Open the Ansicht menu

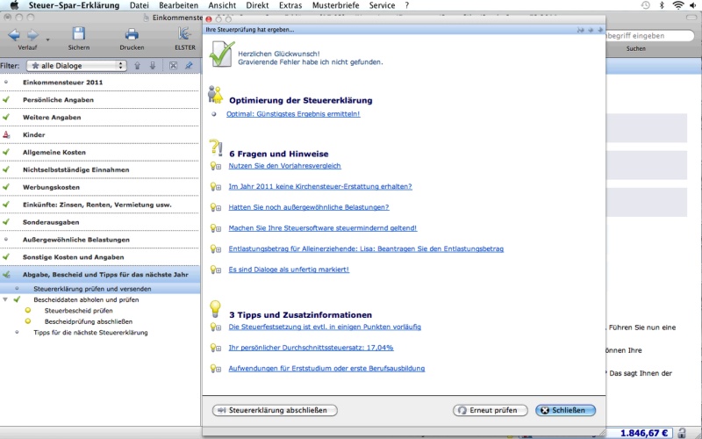click(x=222, y=5)
